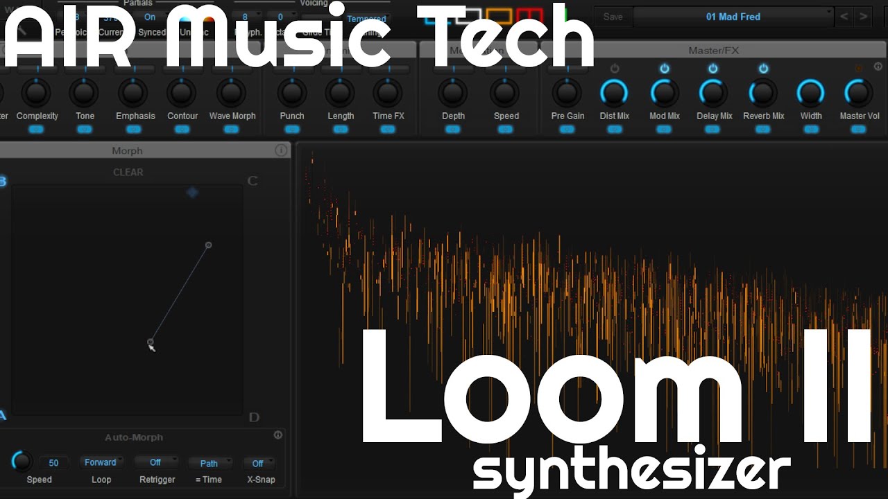
Task: Click the Tone knob
Action: 85,92
